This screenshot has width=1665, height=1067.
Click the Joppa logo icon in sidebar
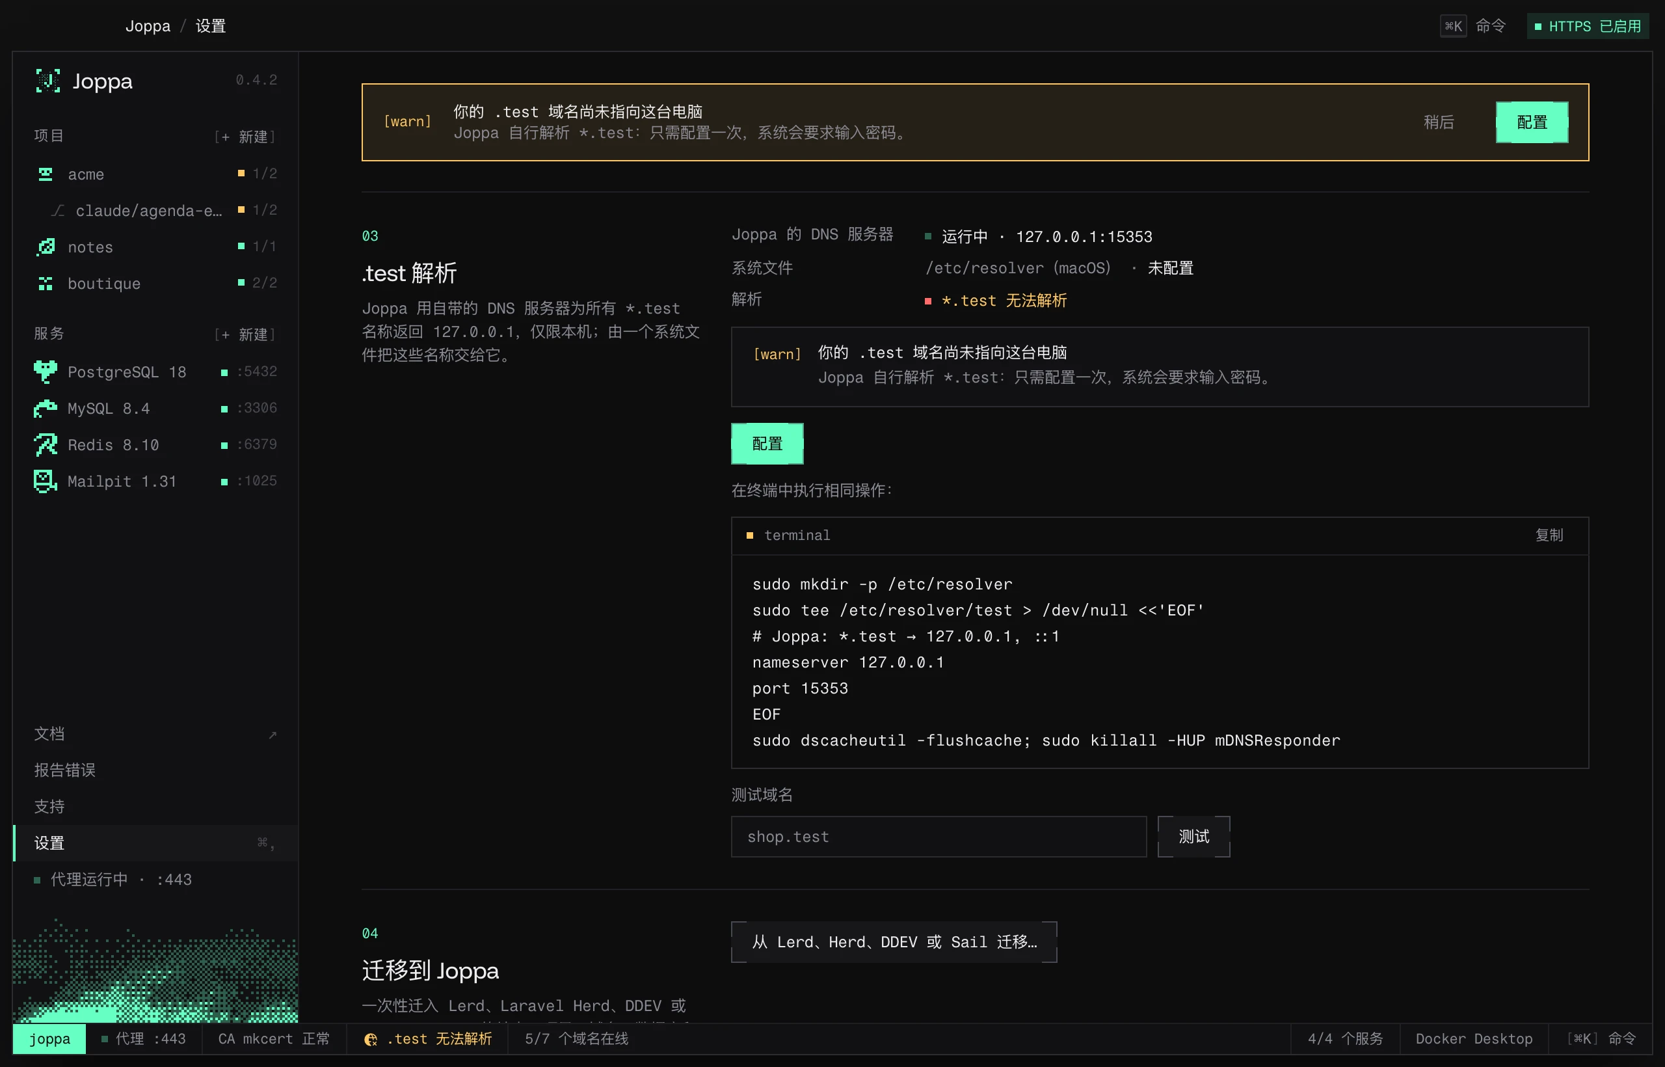[47, 81]
